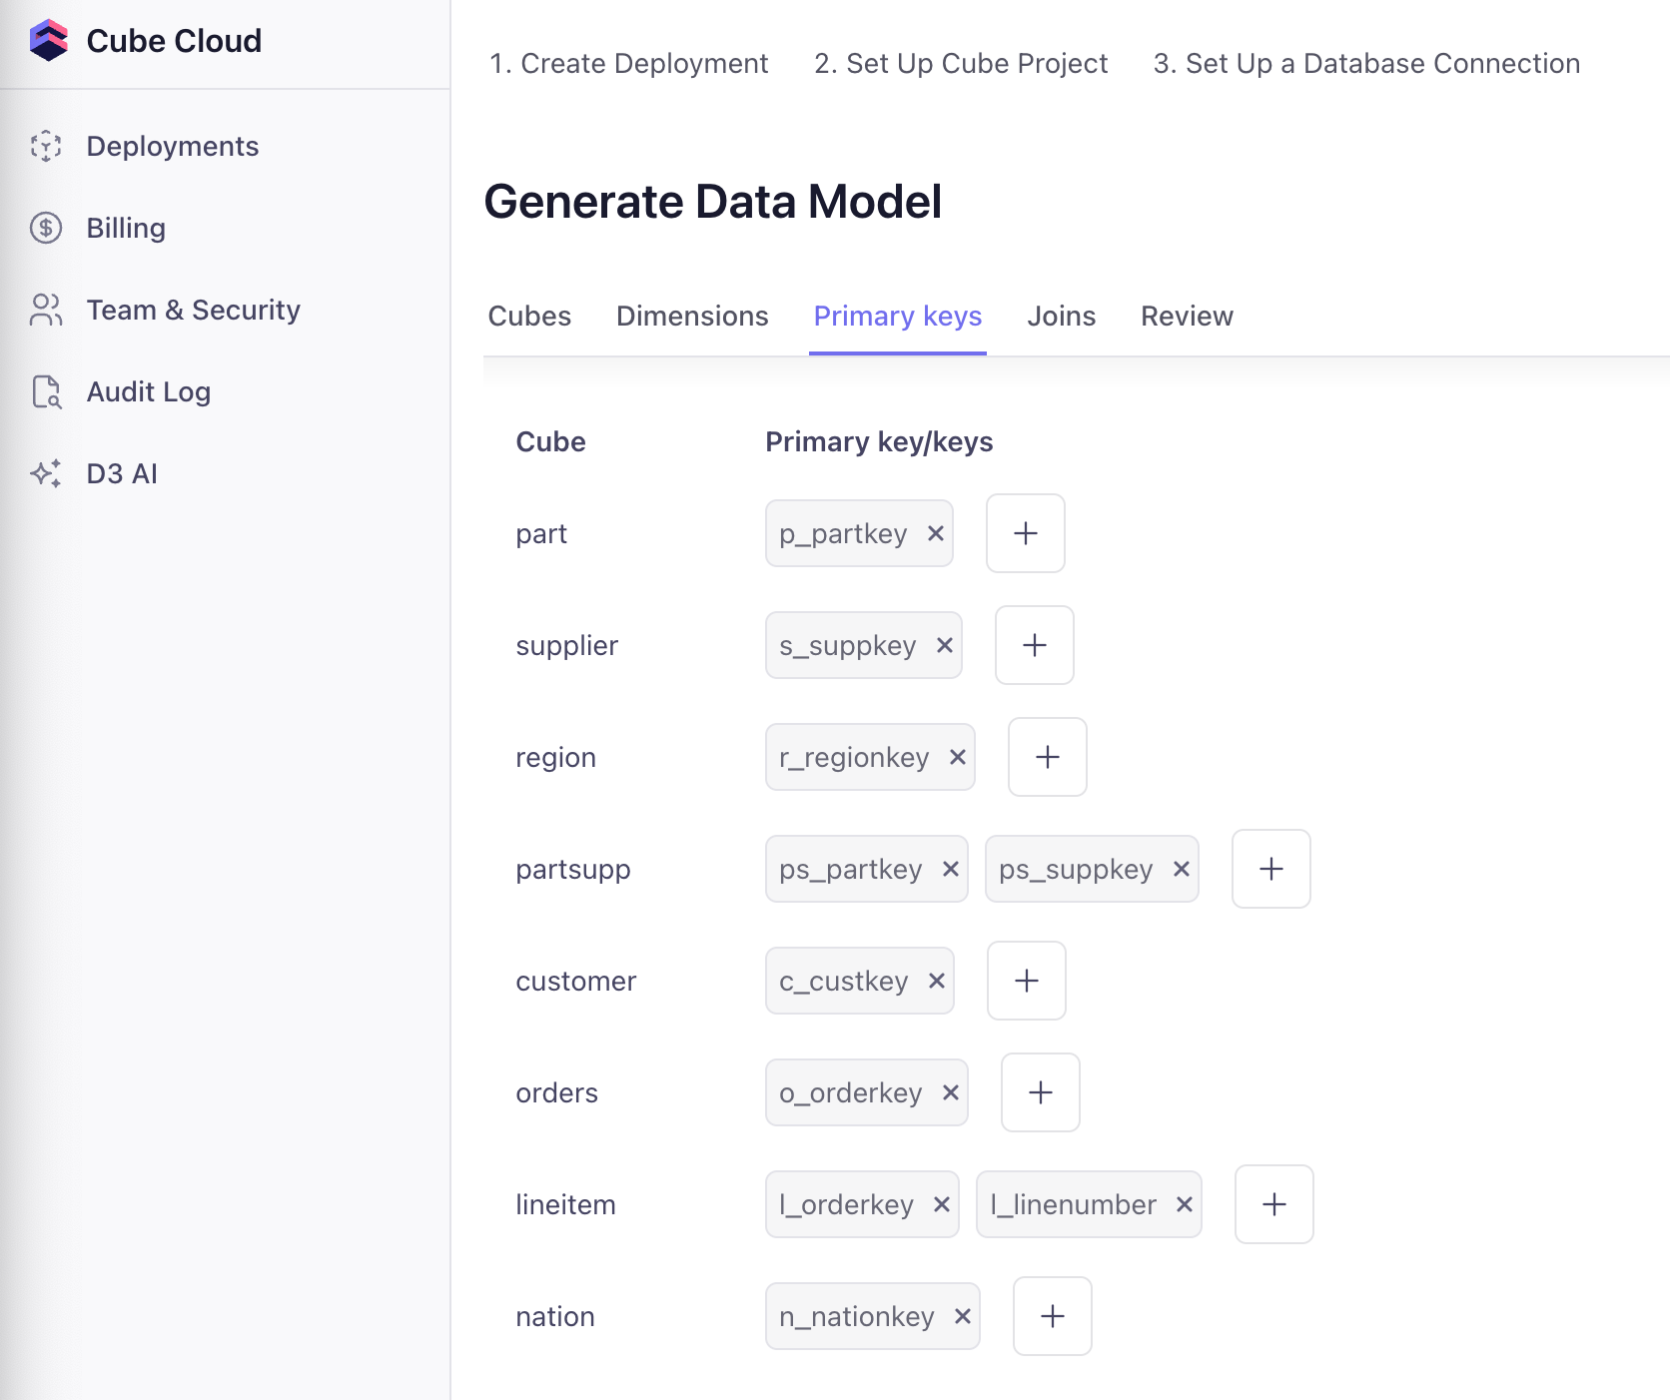The height and width of the screenshot is (1400, 1670).
Task: Switch to the Joins tab
Action: 1061,317
